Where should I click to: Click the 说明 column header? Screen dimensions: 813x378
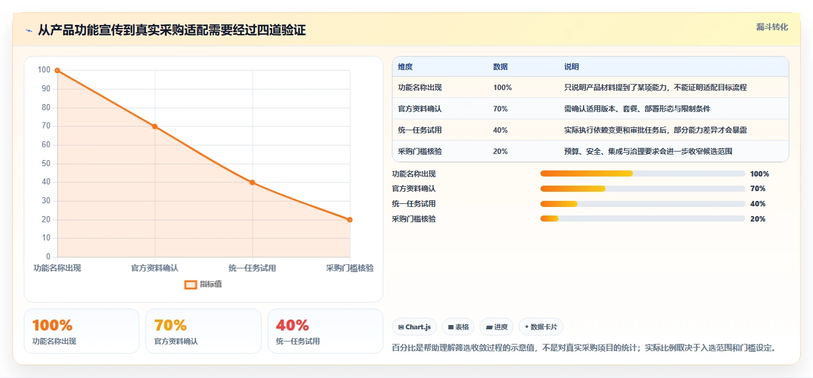(571, 67)
